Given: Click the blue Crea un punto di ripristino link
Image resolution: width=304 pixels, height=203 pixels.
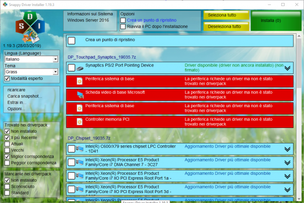Looking at the screenshot, I should 152,20.
